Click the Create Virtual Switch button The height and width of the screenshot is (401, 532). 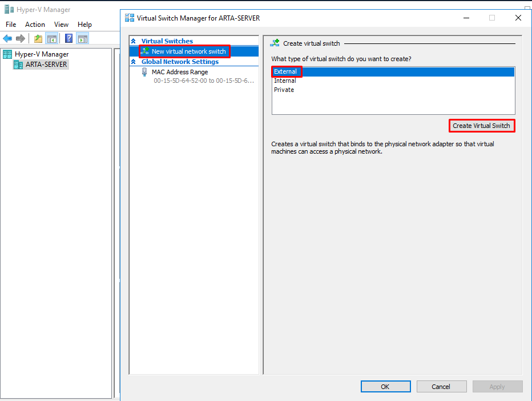click(x=481, y=126)
